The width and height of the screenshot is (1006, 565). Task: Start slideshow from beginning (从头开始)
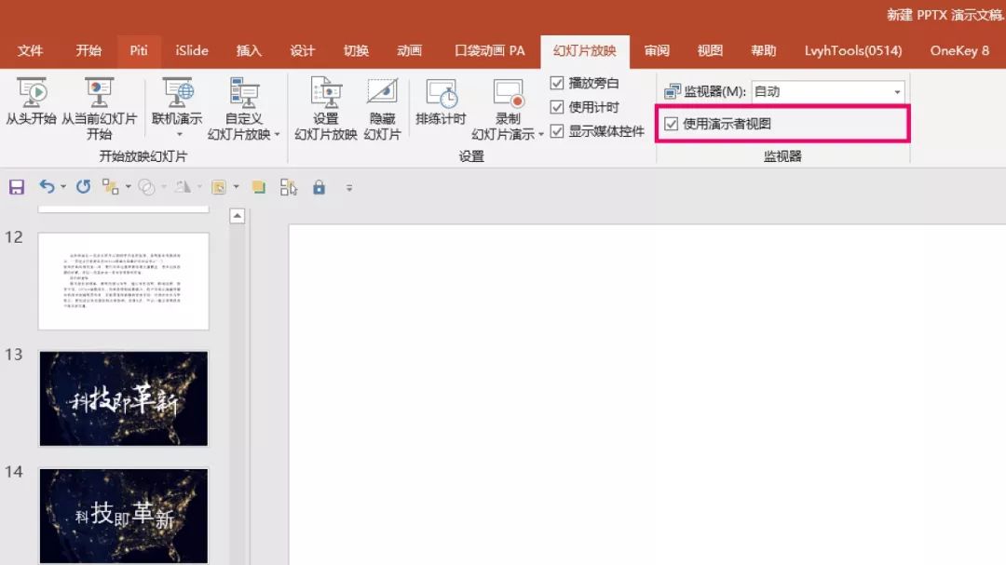point(31,101)
